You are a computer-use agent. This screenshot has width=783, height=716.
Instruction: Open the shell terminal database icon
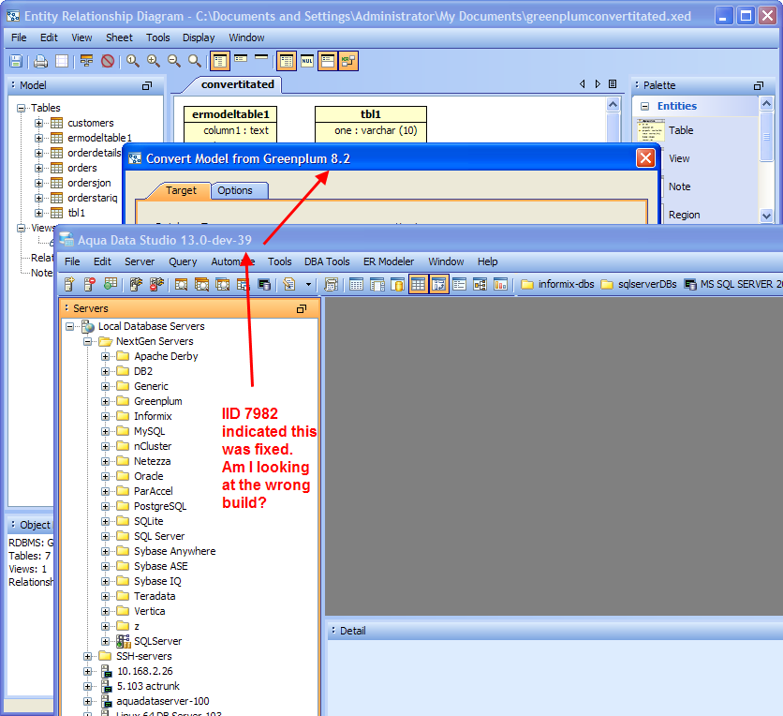pos(264,284)
